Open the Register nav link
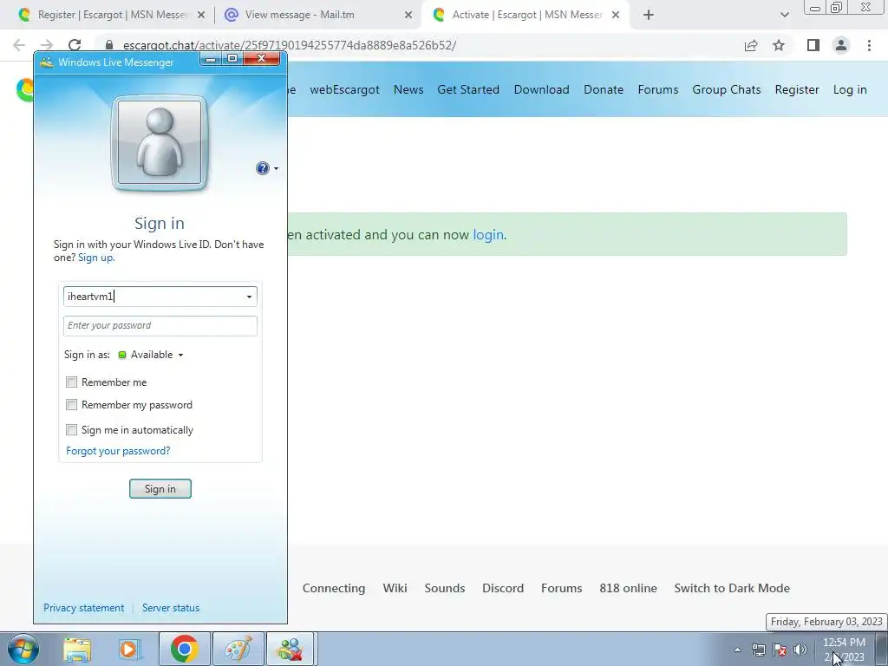The height and width of the screenshot is (666, 888). click(x=797, y=89)
